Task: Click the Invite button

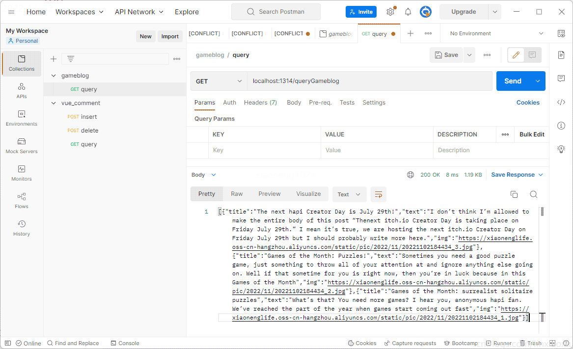Action: 361,12
